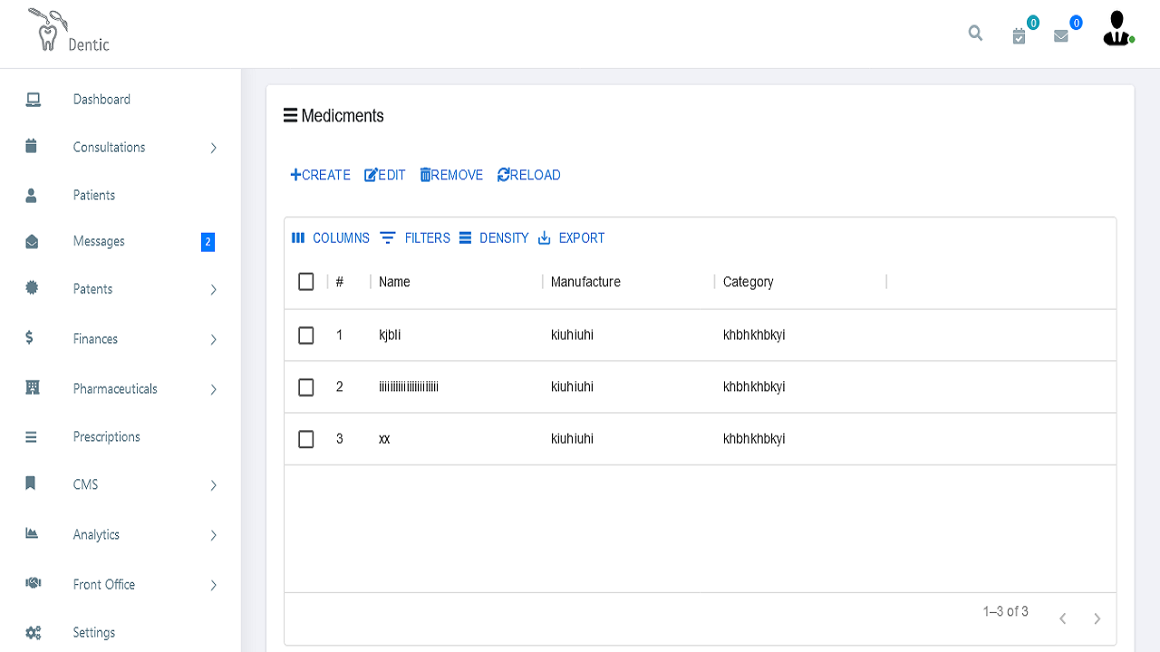This screenshot has height=652, width=1160.
Task: Check the select-all checkbox in table header
Action: tap(306, 282)
